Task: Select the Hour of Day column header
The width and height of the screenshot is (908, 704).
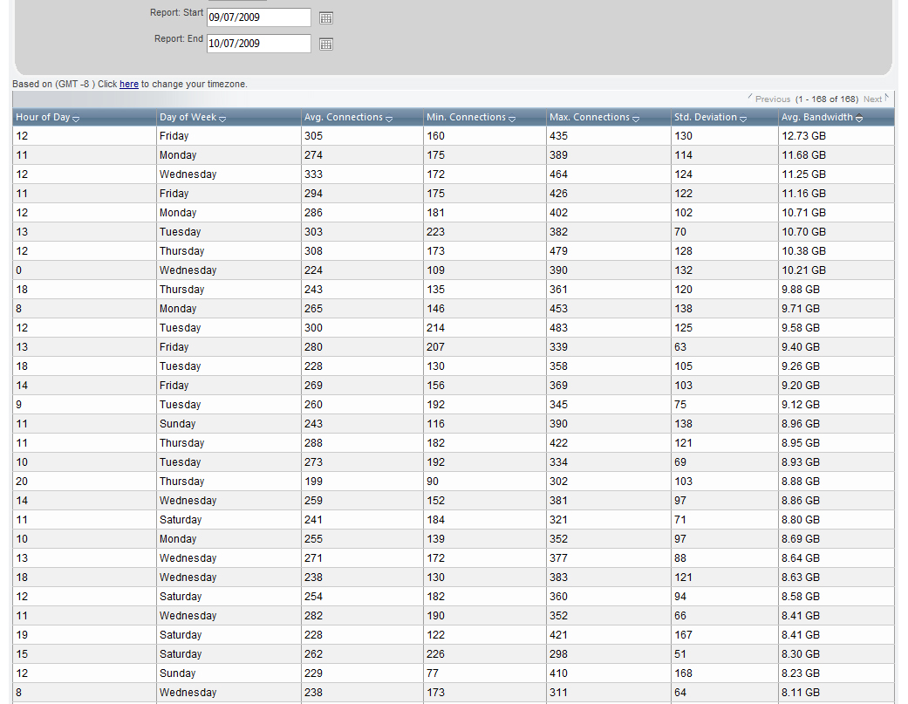Action: tap(43, 118)
